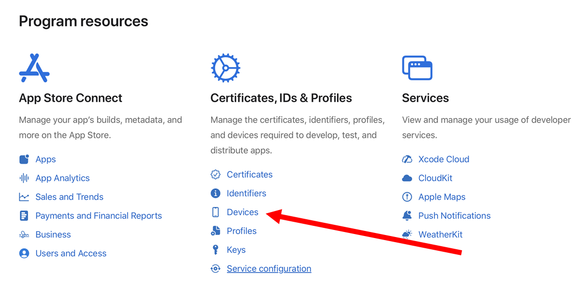
Task: Click the Profiles document gear icon
Action: click(x=216, y=231)
